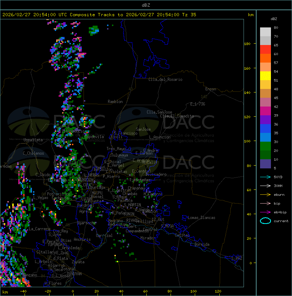
Task: Click the 'La_Carrera' map label
Action: (39, 229)
